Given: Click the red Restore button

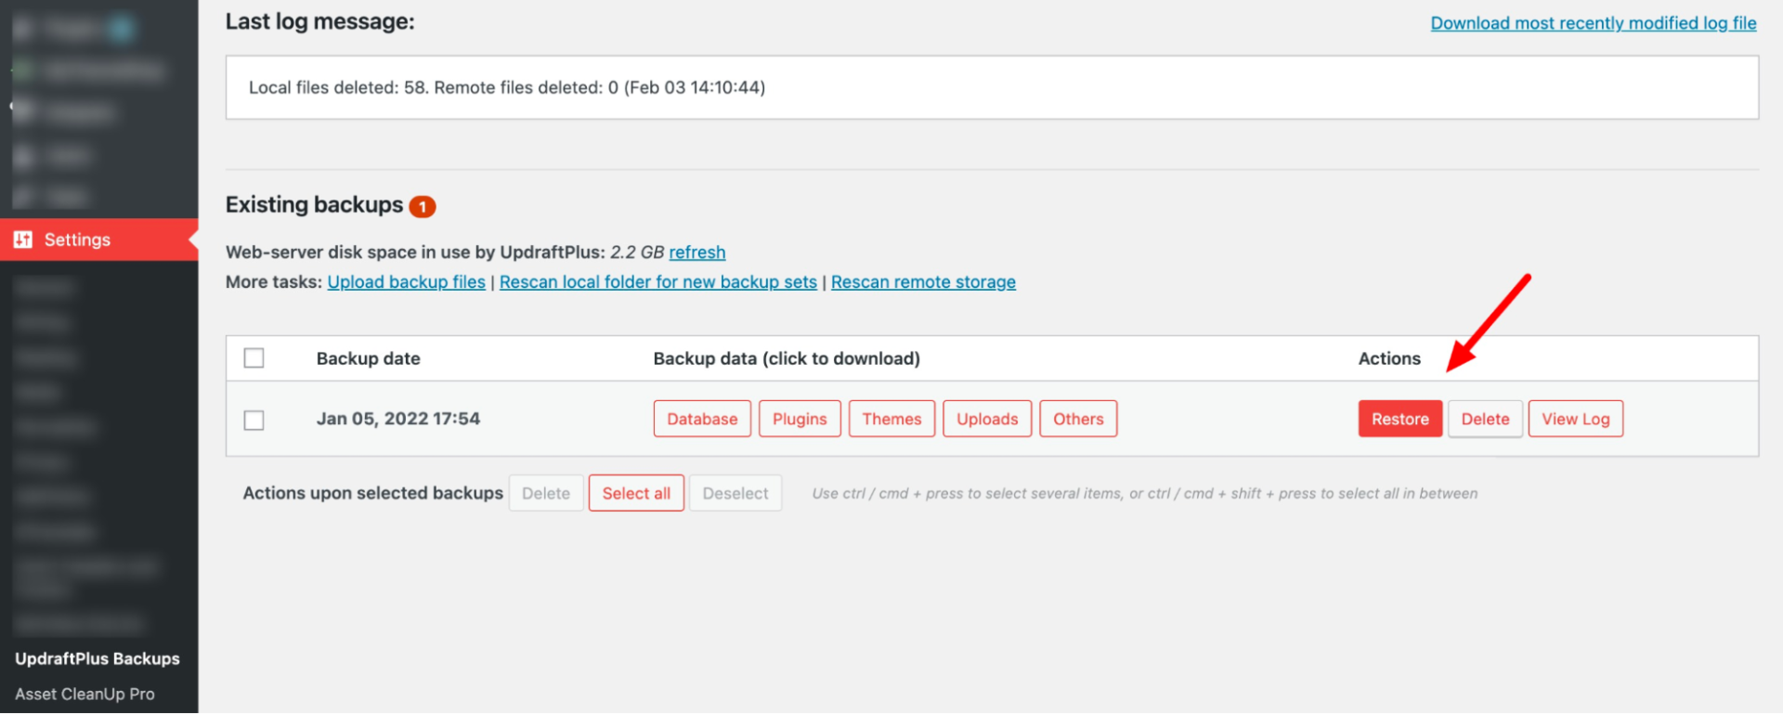Looking at the screenshot, I should click(1399, 419).
